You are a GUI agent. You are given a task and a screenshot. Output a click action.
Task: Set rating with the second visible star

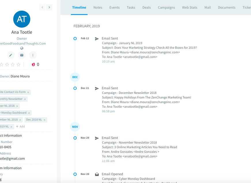click(x=7, y=64)
